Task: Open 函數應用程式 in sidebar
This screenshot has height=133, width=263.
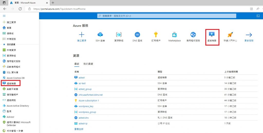Action: [x=13, y=67]
